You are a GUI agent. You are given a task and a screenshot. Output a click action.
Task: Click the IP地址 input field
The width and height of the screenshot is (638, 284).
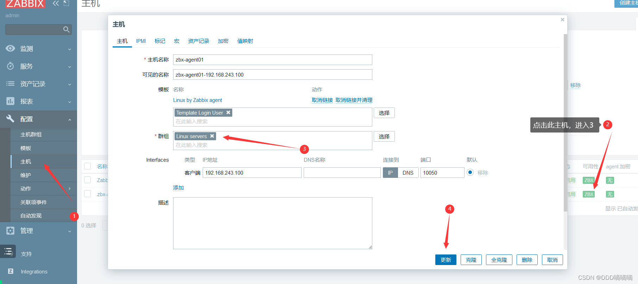click(x=252, y=173)
